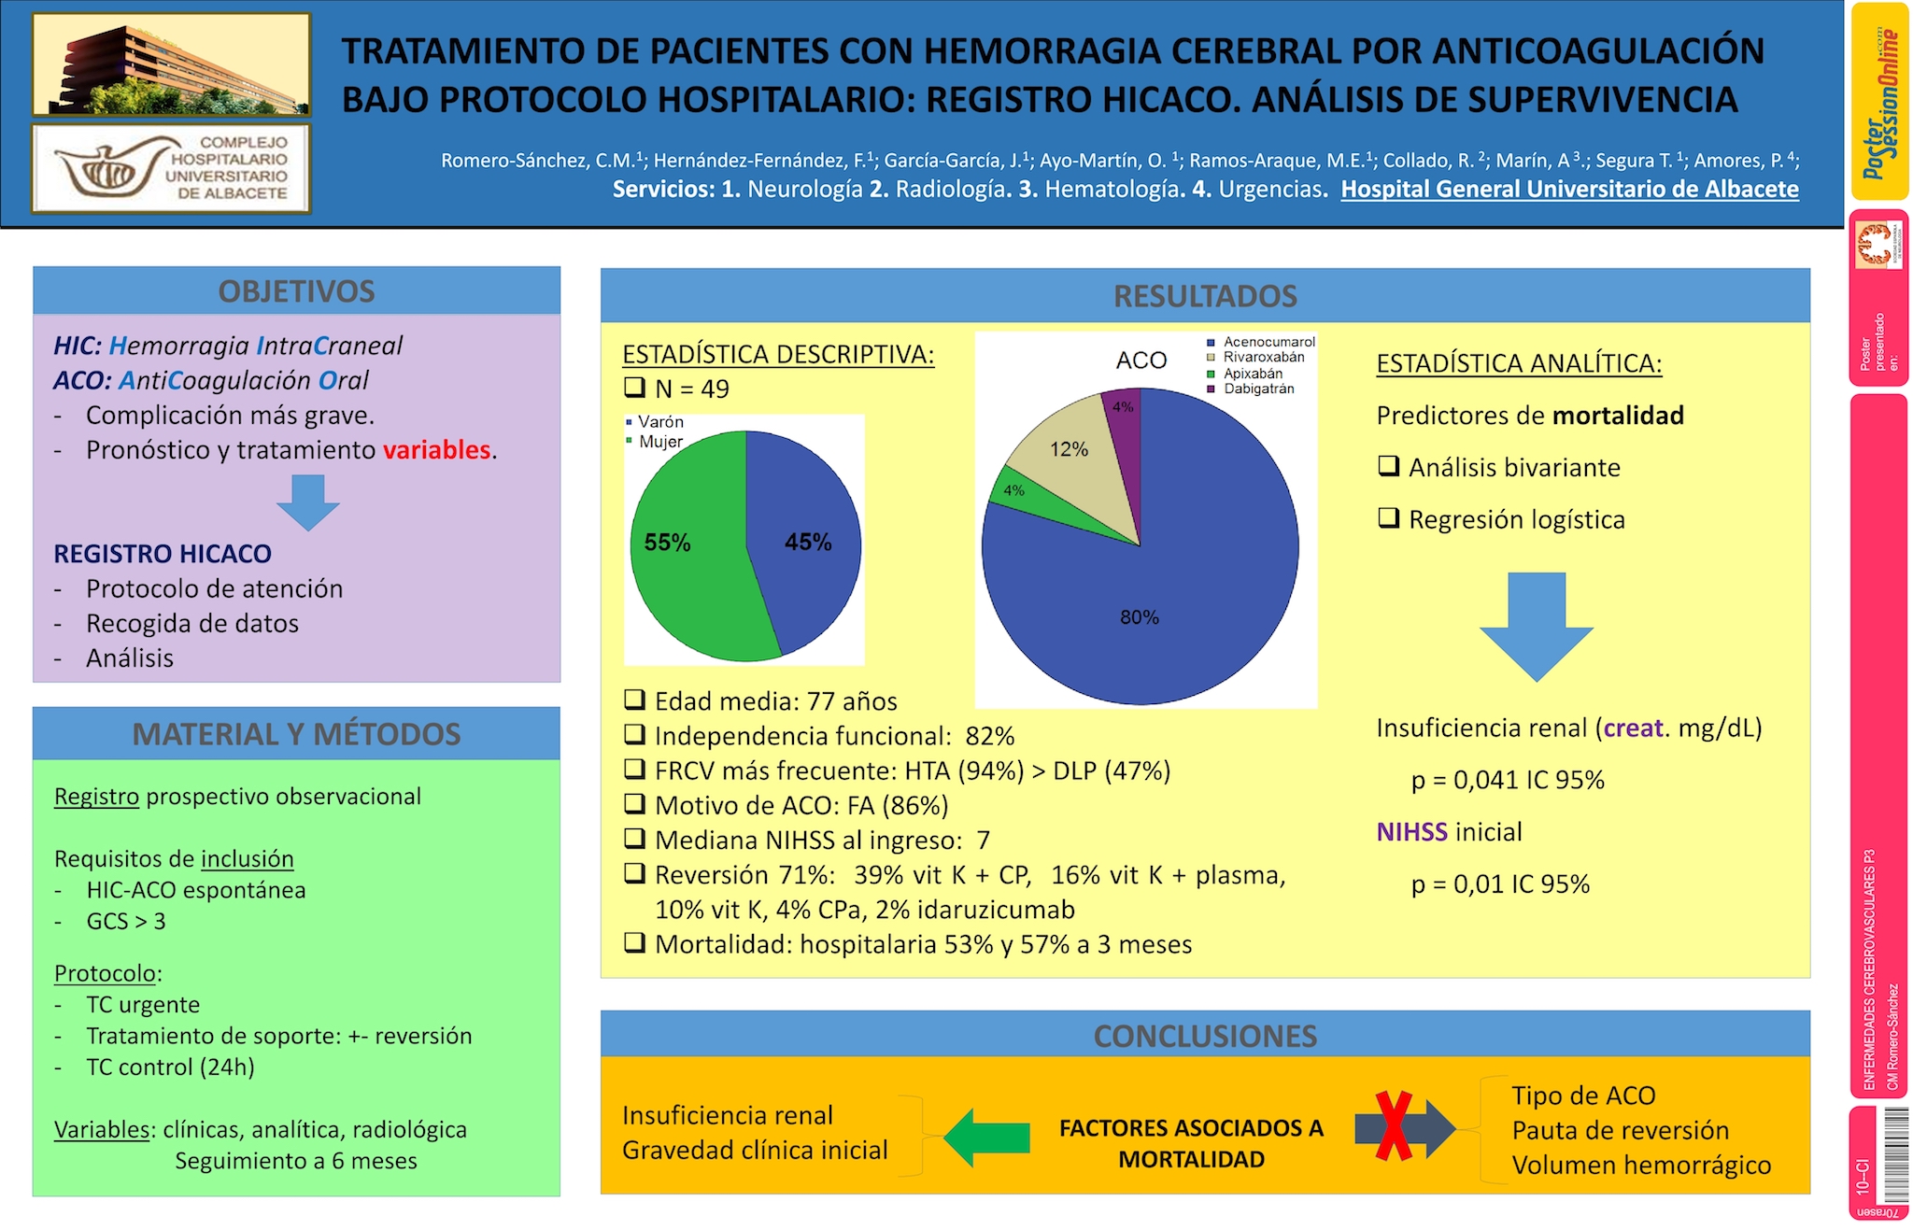Click the Complejo Hospitalario Universitario de Albacete logo
Screen dimensions: 1913x1230
pos(172,168)
